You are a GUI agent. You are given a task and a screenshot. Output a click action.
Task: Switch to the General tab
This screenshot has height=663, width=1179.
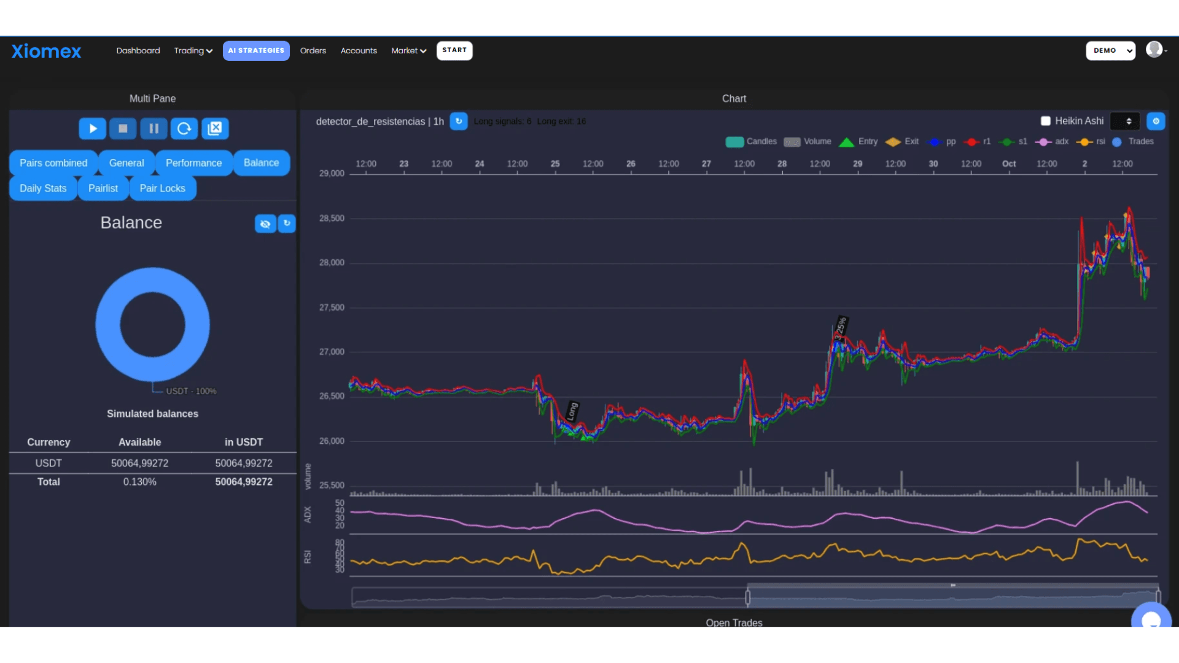tap(126, 163)
